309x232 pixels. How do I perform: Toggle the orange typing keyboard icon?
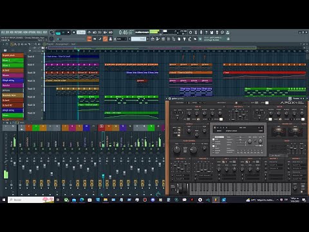click(89, 39)
